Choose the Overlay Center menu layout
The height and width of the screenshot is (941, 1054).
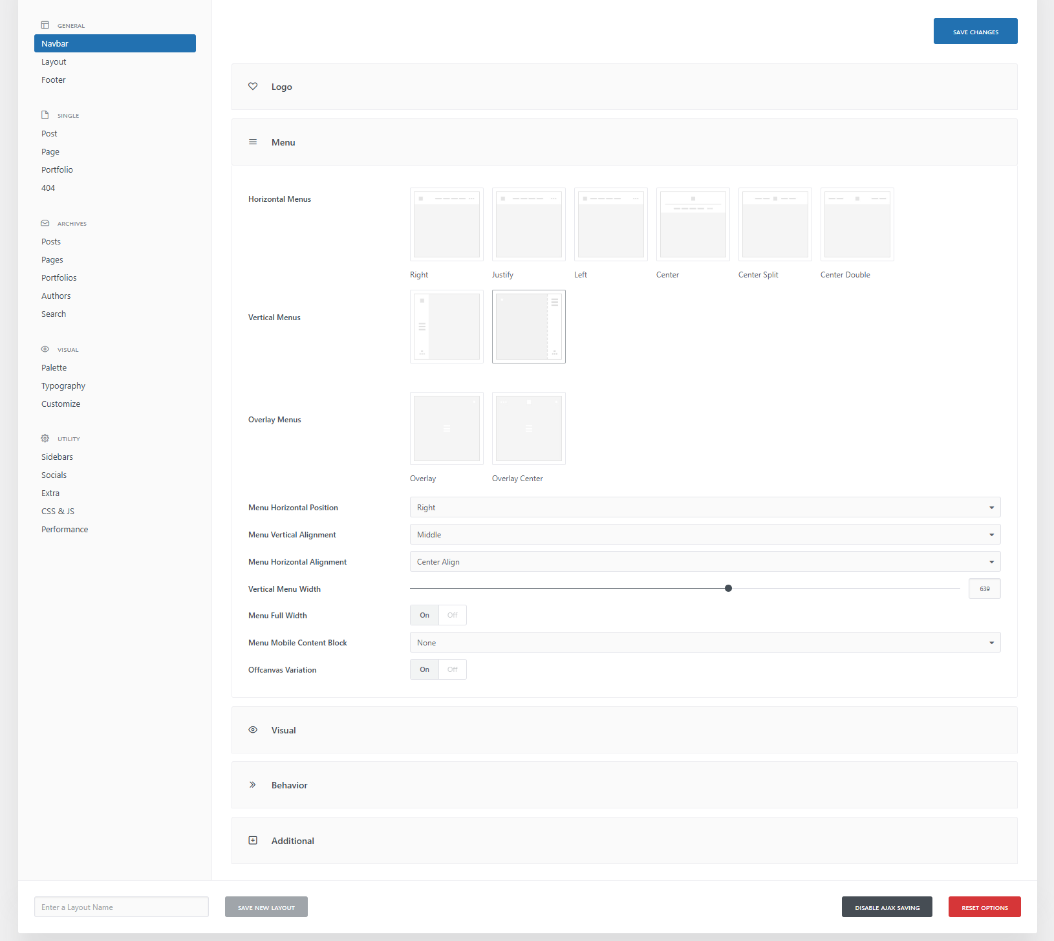tap(528, 428)
